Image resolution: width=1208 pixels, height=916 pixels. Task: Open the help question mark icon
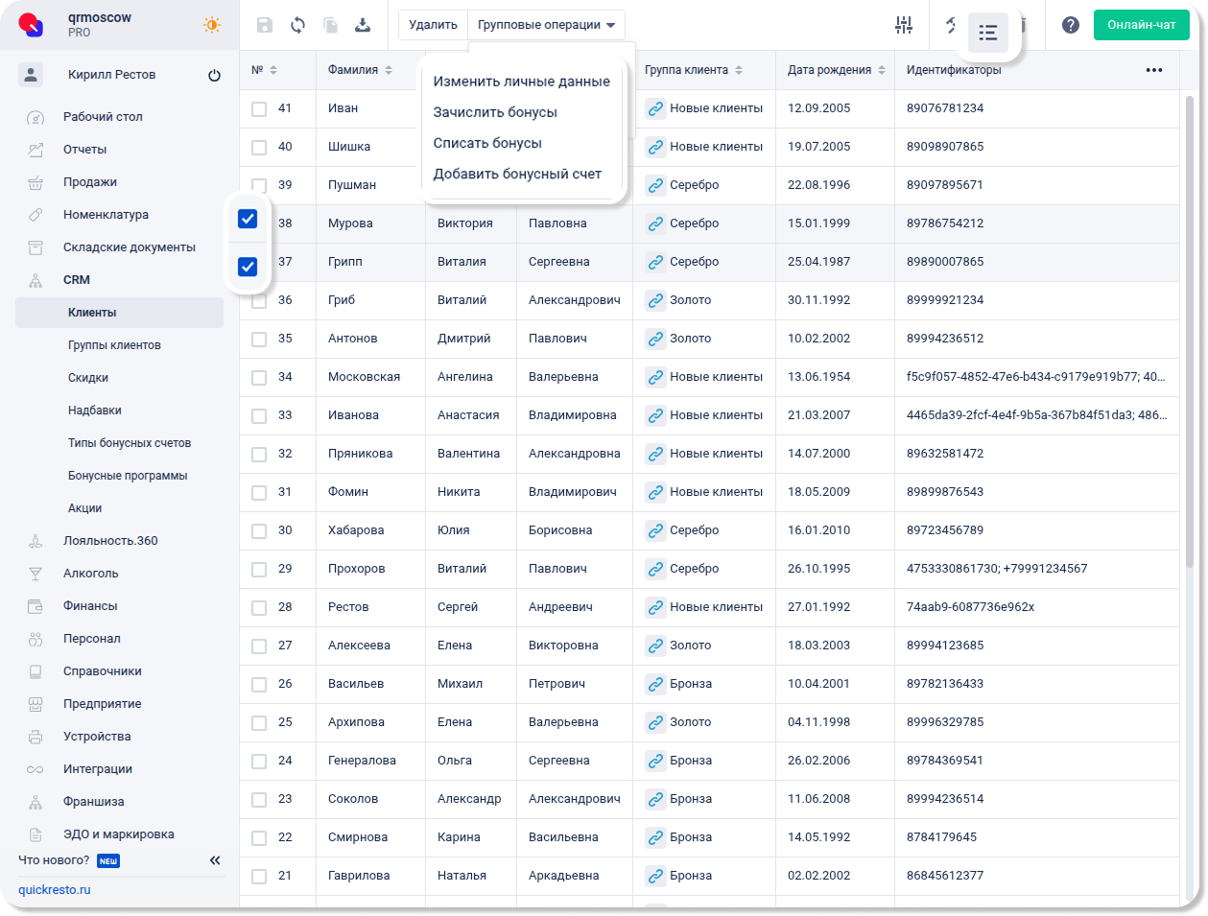[1071, 25]
